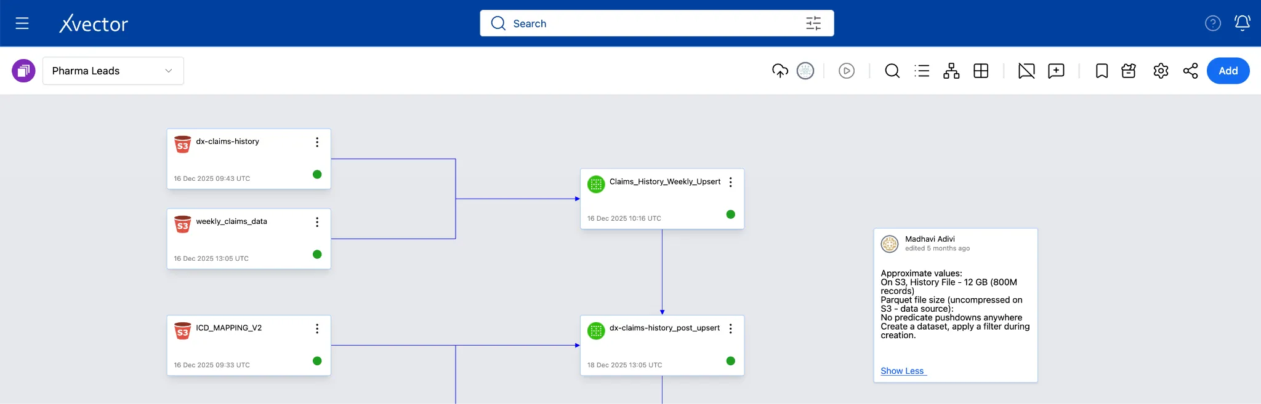This screenshot has width=1261, height=404.
Task: Select the dx-claims-history_post_upsert node title
Action: click(664, 328)
